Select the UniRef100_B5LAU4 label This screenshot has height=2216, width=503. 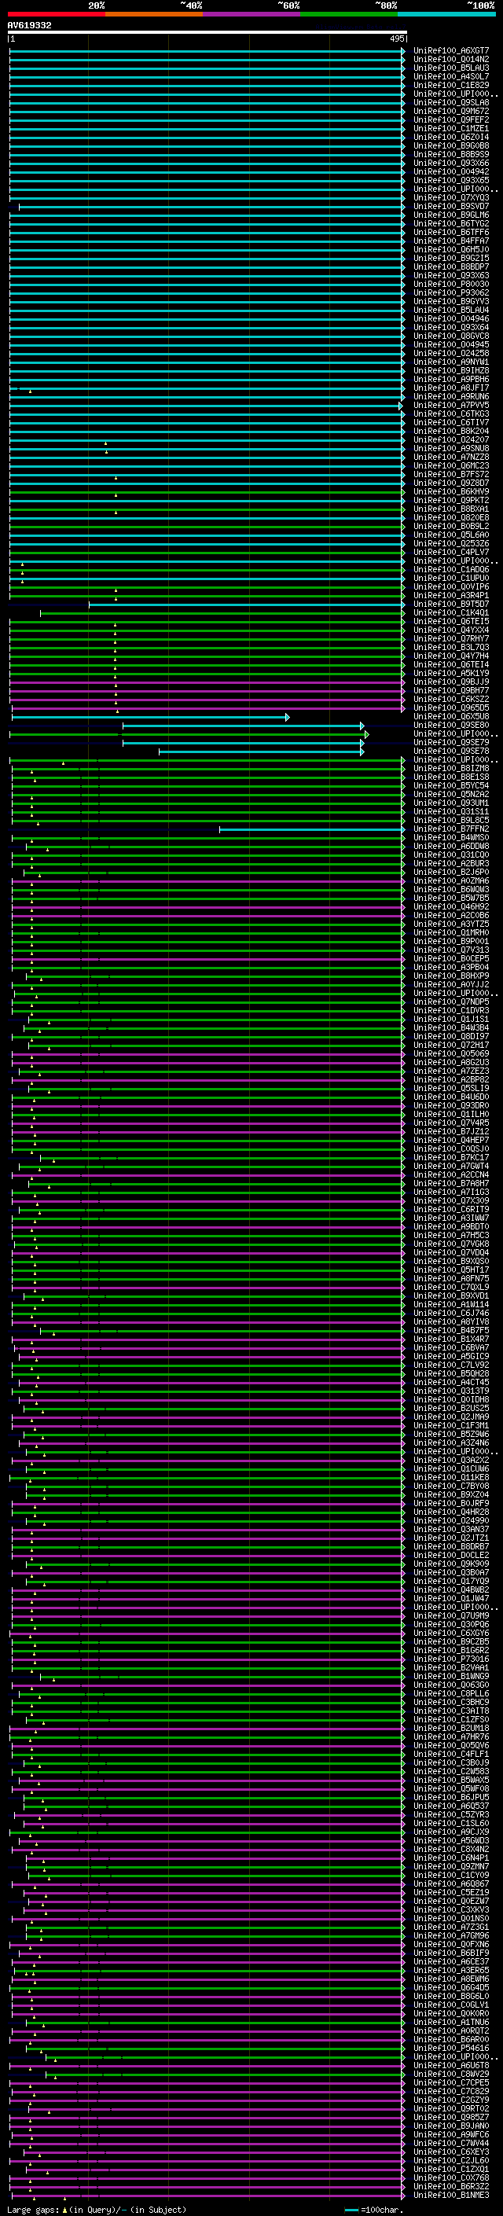tap(451, 310)
